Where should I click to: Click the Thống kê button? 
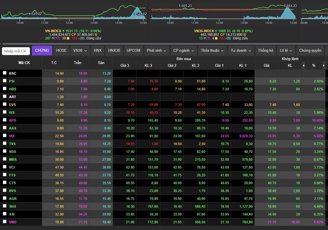tap(266, 51)
